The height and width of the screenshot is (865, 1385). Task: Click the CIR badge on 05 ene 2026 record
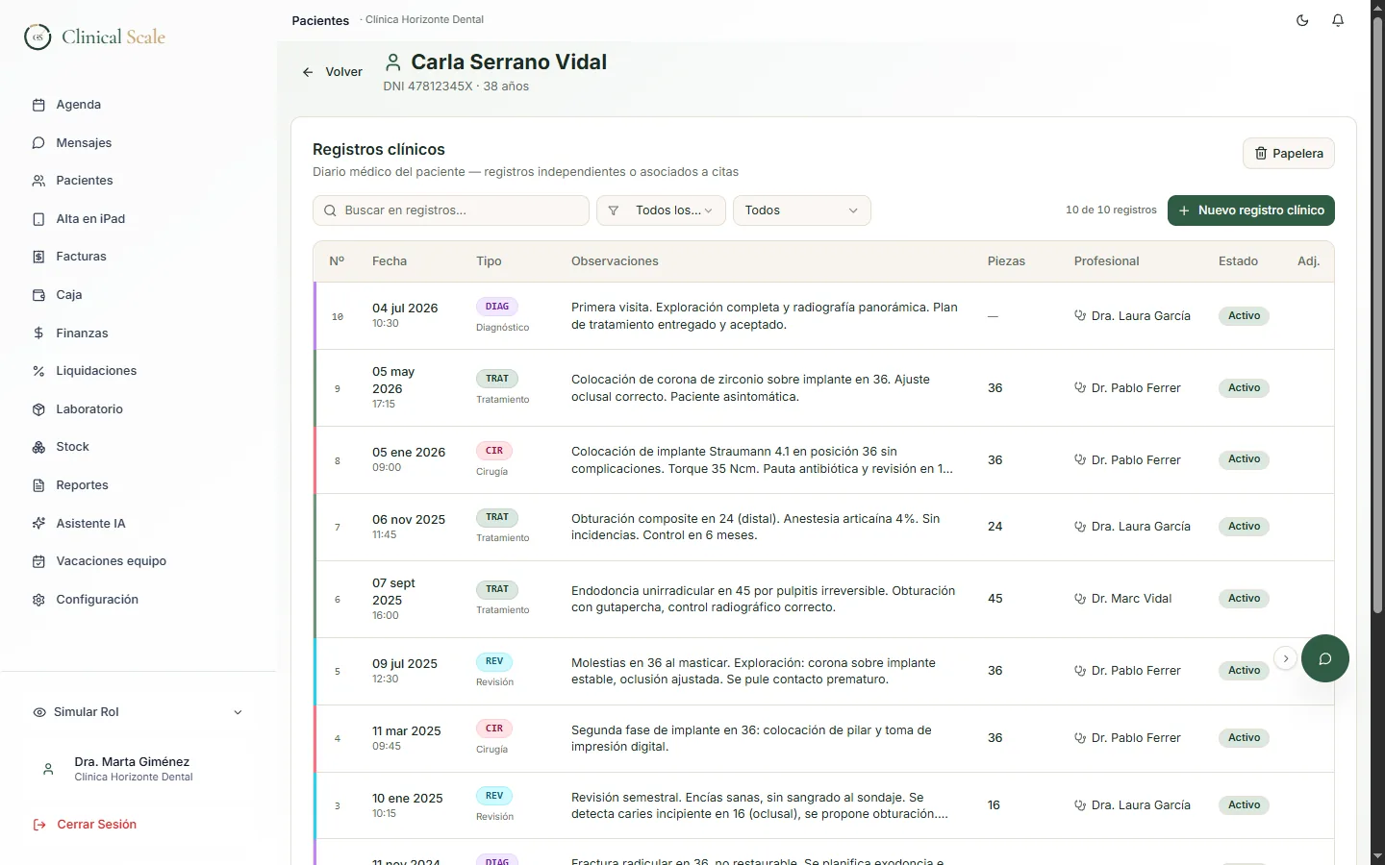494,451
